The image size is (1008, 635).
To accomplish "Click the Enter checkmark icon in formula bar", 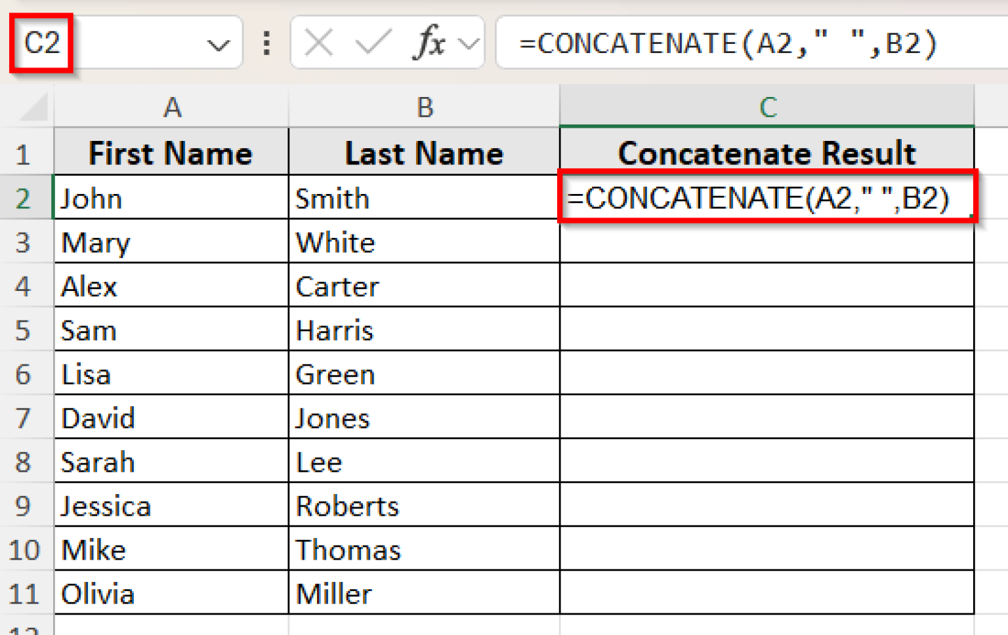I will pos(371,43).
